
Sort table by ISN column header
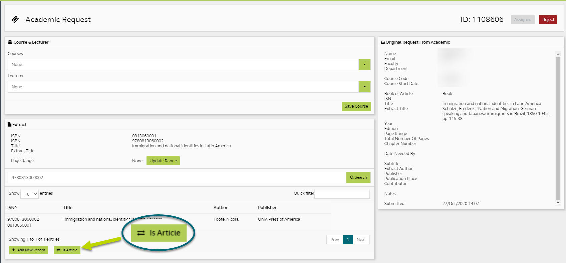coord(12,208)
